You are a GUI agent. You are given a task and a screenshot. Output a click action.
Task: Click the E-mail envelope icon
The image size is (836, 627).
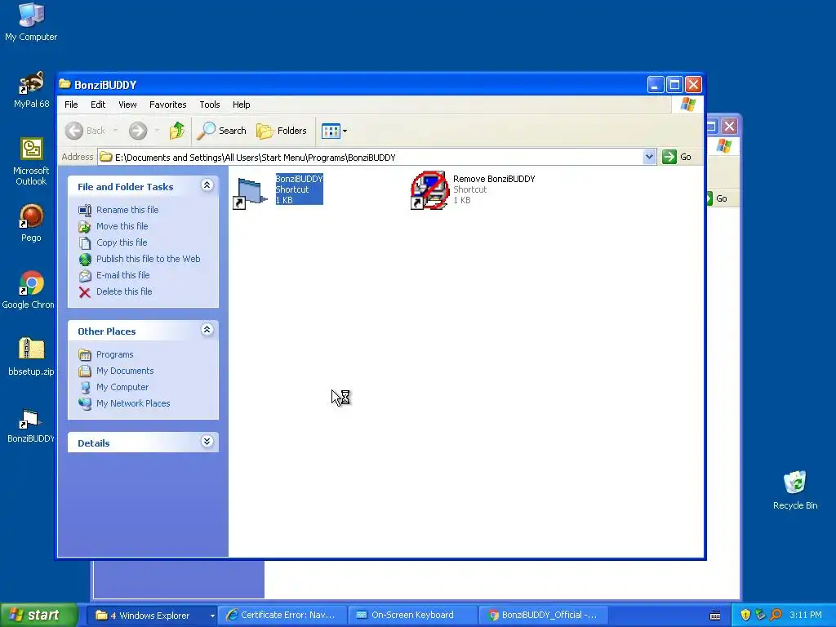85,276
